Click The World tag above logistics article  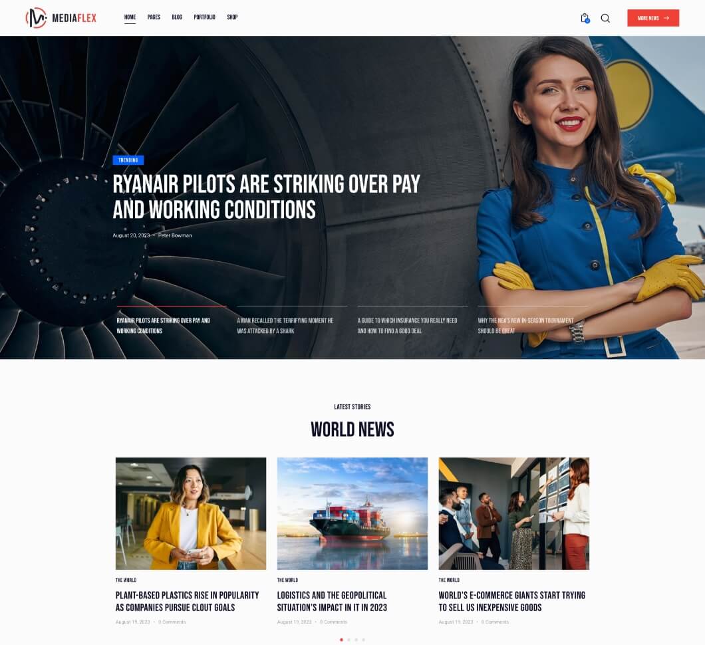point(288,580)
